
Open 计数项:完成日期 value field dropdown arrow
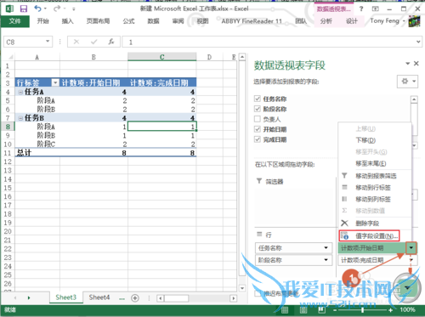pyautogui.click(x=411, y=260)
